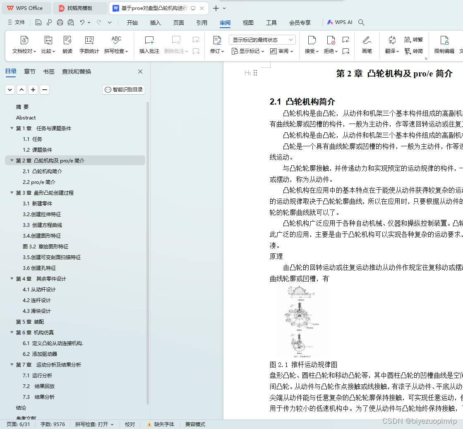Image resolution: width=463 pixels, height=429 pixels.
Task: Open new tab with plus button
Action: [x=216, y=8]
